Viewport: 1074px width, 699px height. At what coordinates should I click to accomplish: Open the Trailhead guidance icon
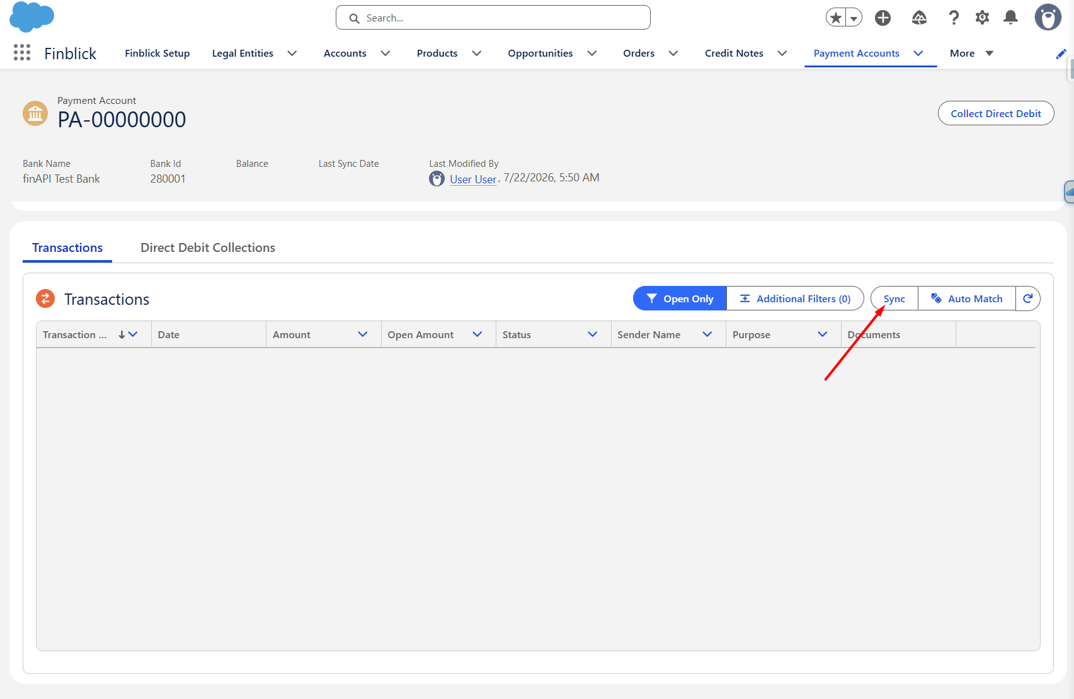(x=919, y=18)
